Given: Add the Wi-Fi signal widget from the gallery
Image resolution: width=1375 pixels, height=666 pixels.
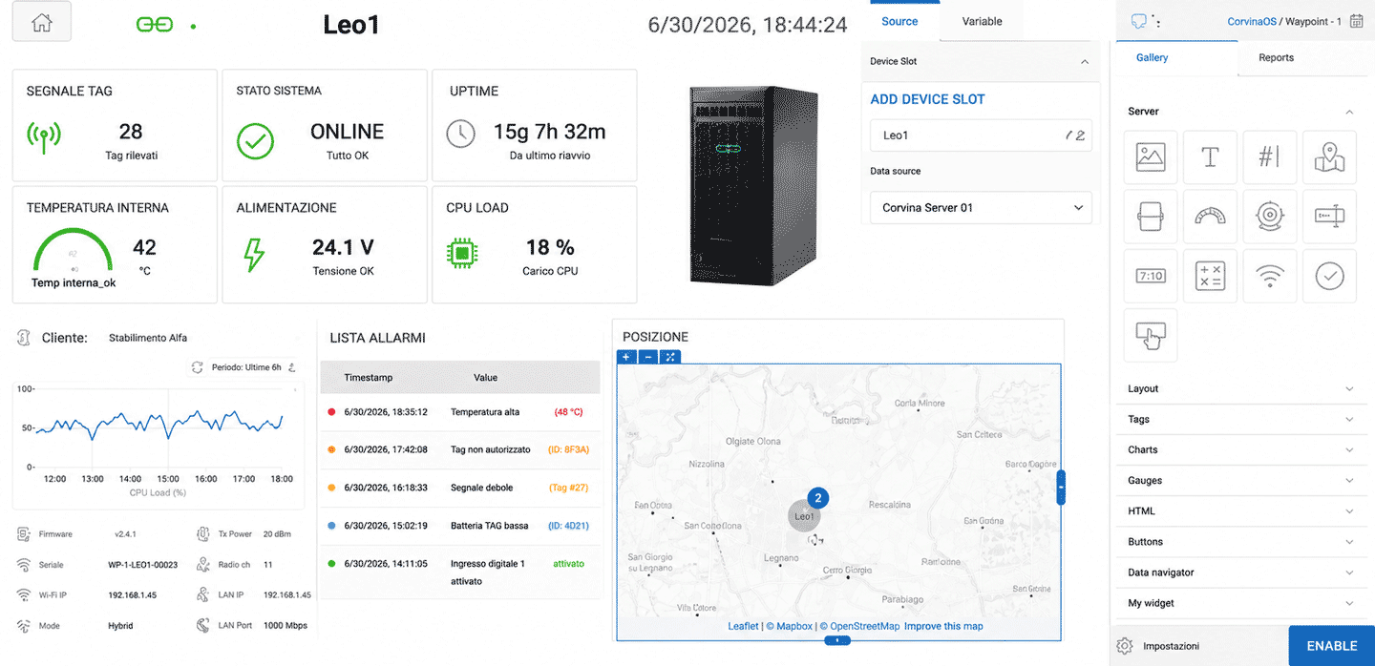Looking at the screenshot, I should tap(1269, 276).
